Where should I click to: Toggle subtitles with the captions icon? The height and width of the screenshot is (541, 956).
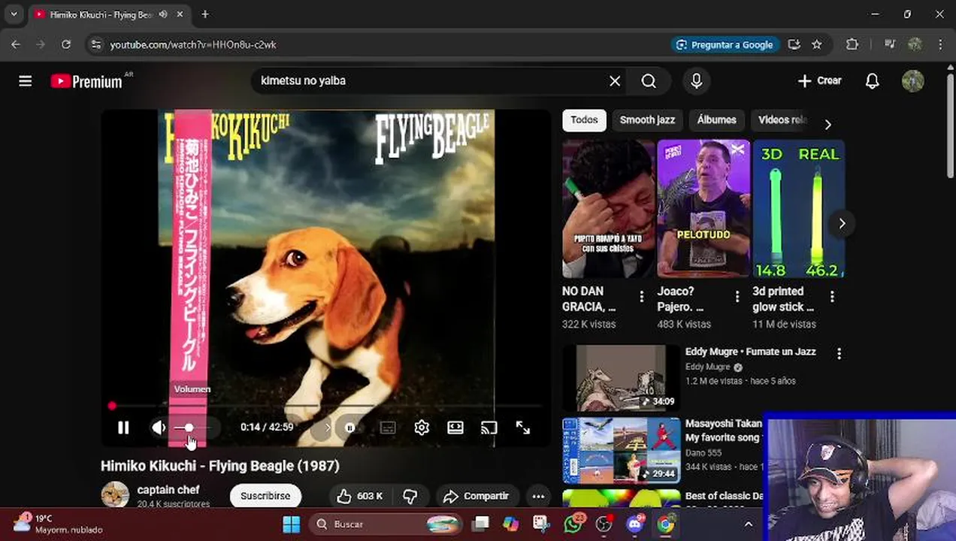tap(388, 428)
